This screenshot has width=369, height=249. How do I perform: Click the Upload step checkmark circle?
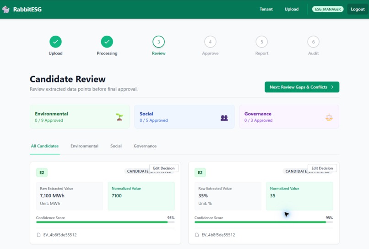(55, 42)
